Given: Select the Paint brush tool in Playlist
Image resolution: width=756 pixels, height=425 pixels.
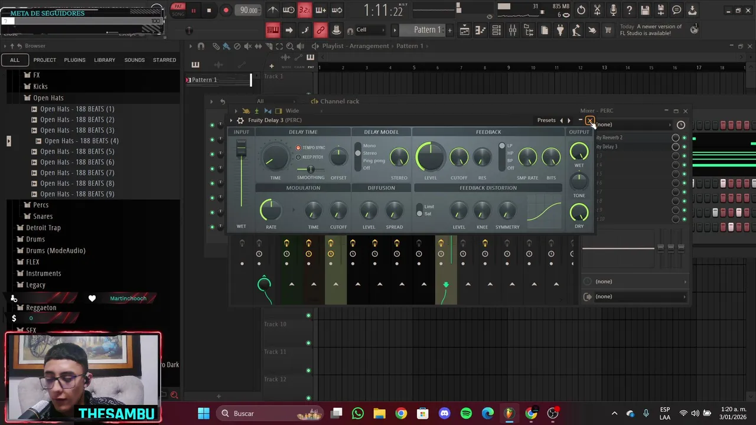Looking at the screenshot, I should point(226,46).
